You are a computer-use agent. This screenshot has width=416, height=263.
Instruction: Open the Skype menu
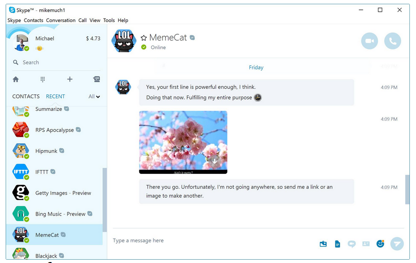pyautogui.click(x=14, y=20)
